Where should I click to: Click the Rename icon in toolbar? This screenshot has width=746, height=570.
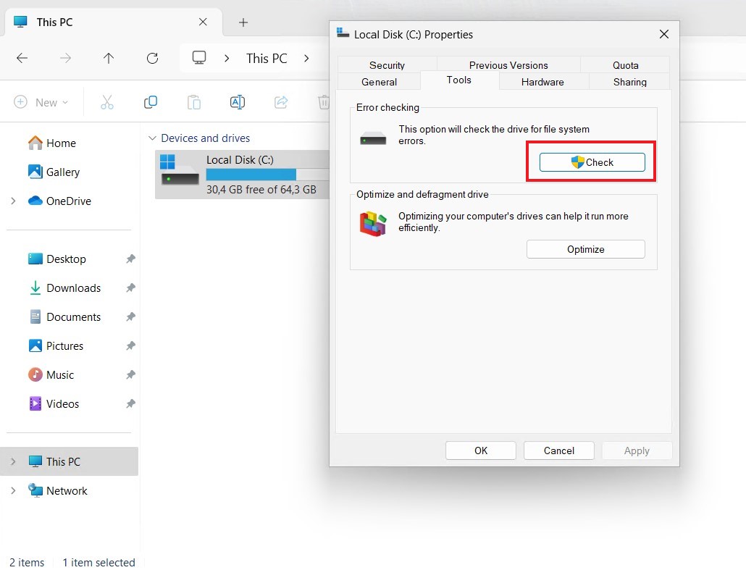pos(237,102)
